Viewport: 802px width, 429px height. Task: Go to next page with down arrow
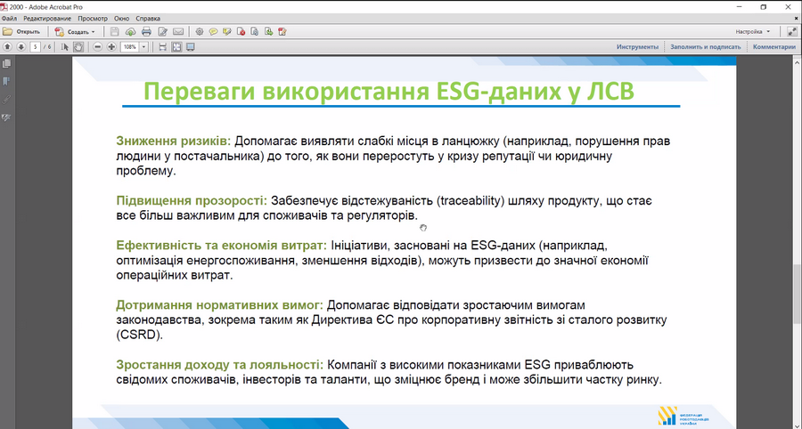pos(21,47)
